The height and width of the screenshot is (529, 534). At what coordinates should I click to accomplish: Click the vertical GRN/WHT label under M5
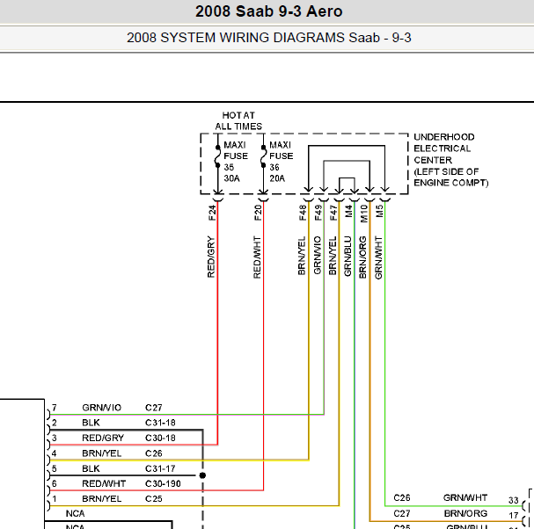click(378, 257)
